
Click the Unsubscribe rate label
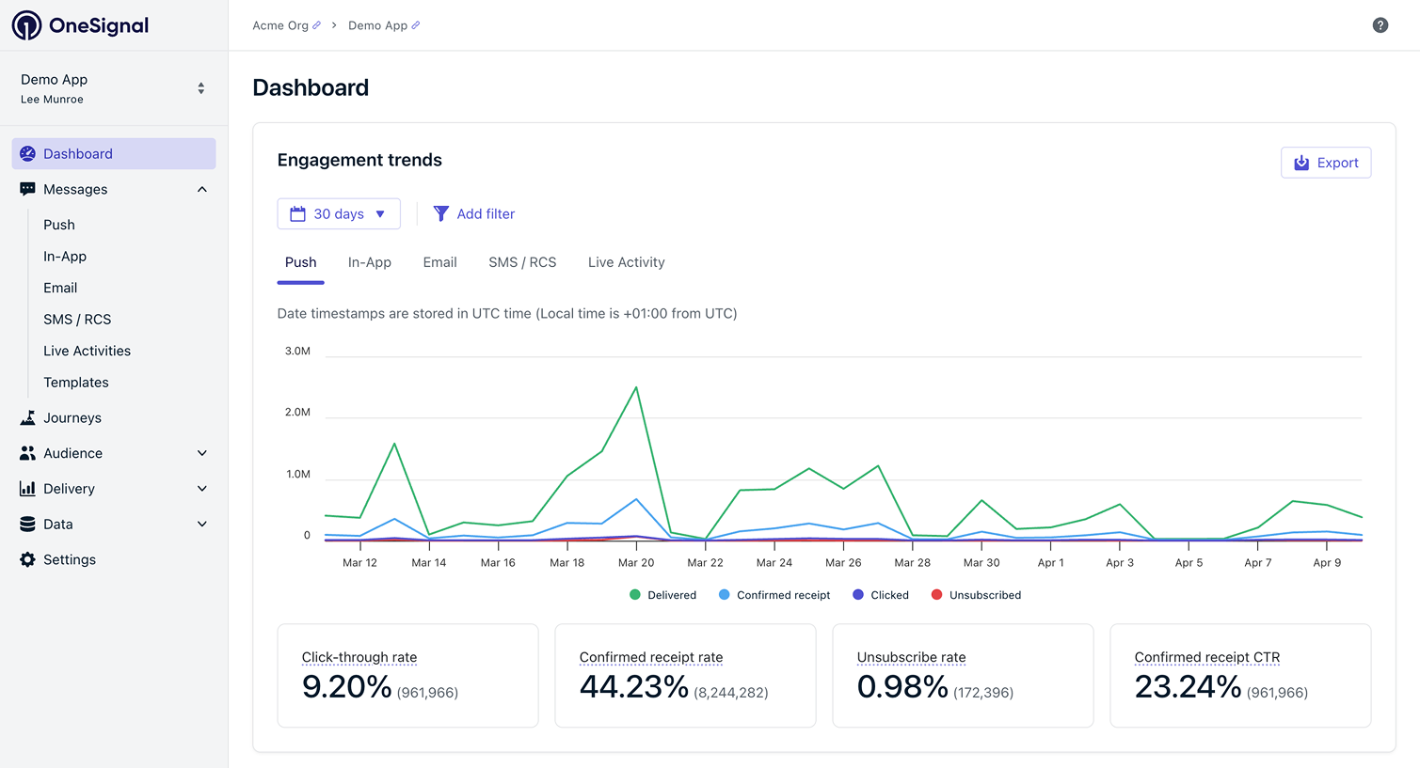click(x=912, y=658)
